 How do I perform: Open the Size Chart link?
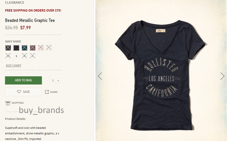click(x=13, y=65)
